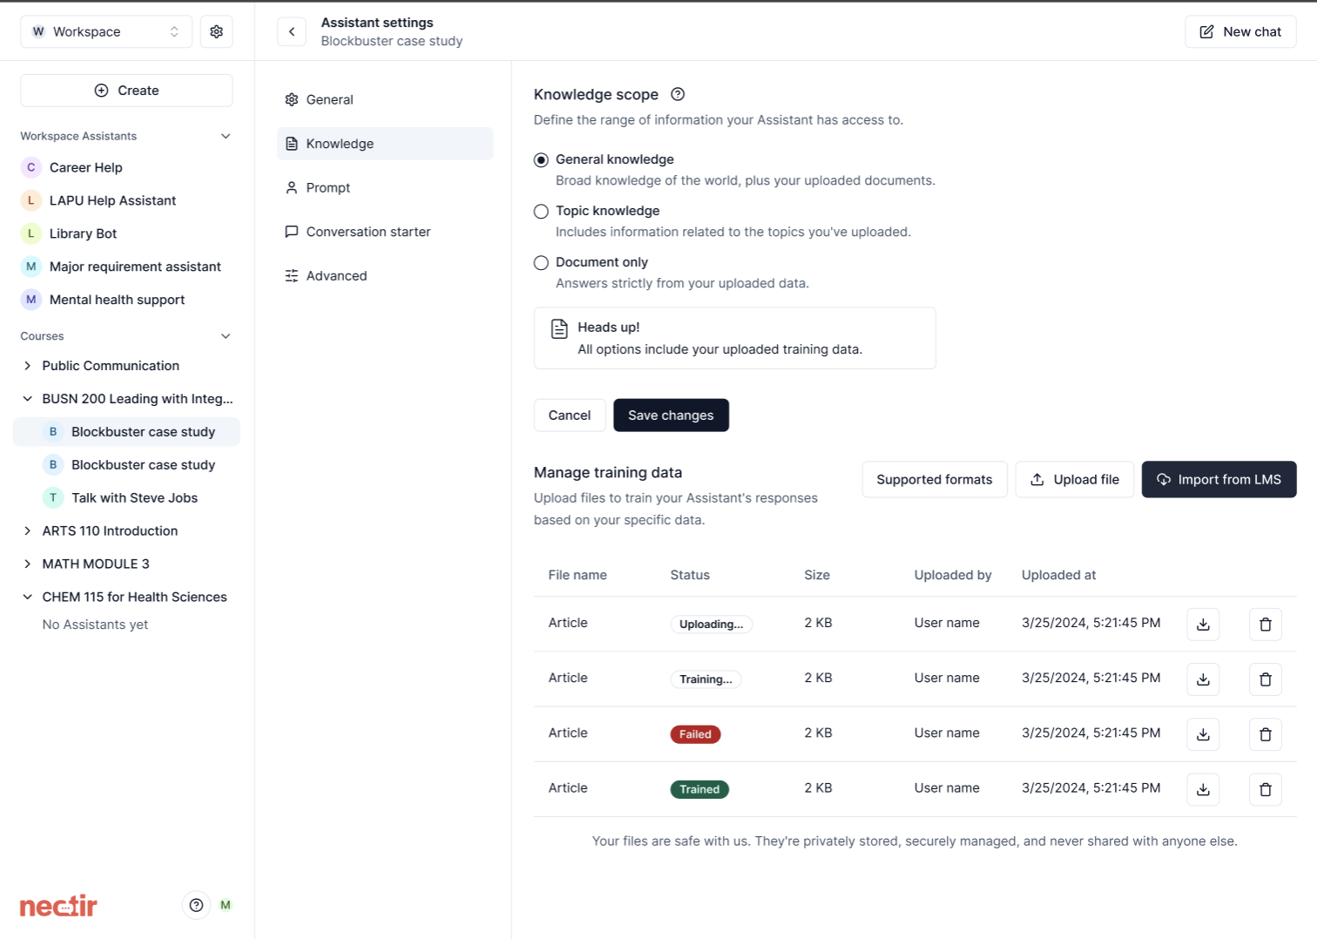Screen dimensions: 1317x939
Task: Click Save changes button
Action: 671,415
